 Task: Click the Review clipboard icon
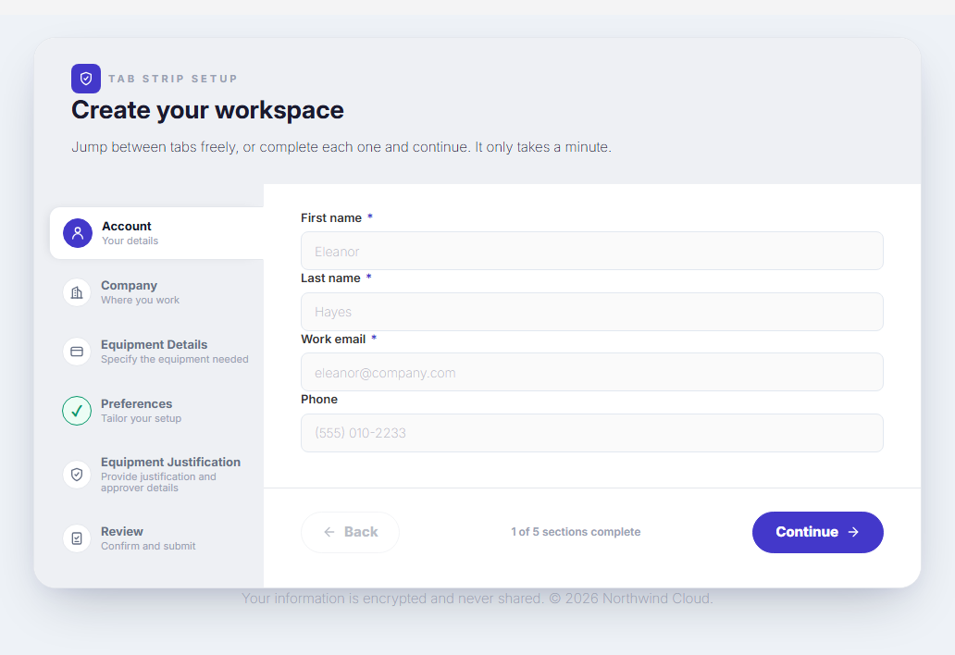[77, 538]
